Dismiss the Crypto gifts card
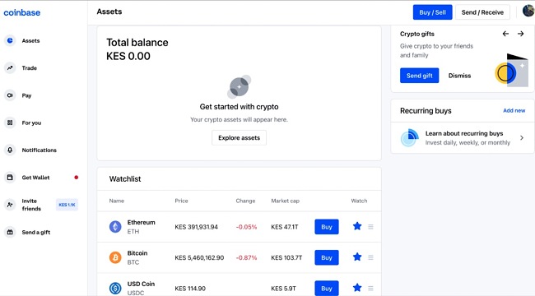535x296 pixels. point(459,76)
